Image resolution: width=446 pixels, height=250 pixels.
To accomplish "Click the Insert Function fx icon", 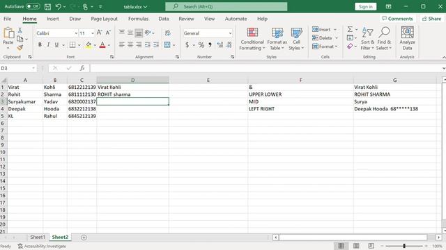I will 82,68.
